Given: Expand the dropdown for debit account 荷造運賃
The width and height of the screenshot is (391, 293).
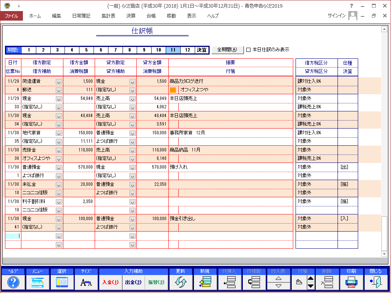Looking at the screenshot, I should tap(59, 82).
